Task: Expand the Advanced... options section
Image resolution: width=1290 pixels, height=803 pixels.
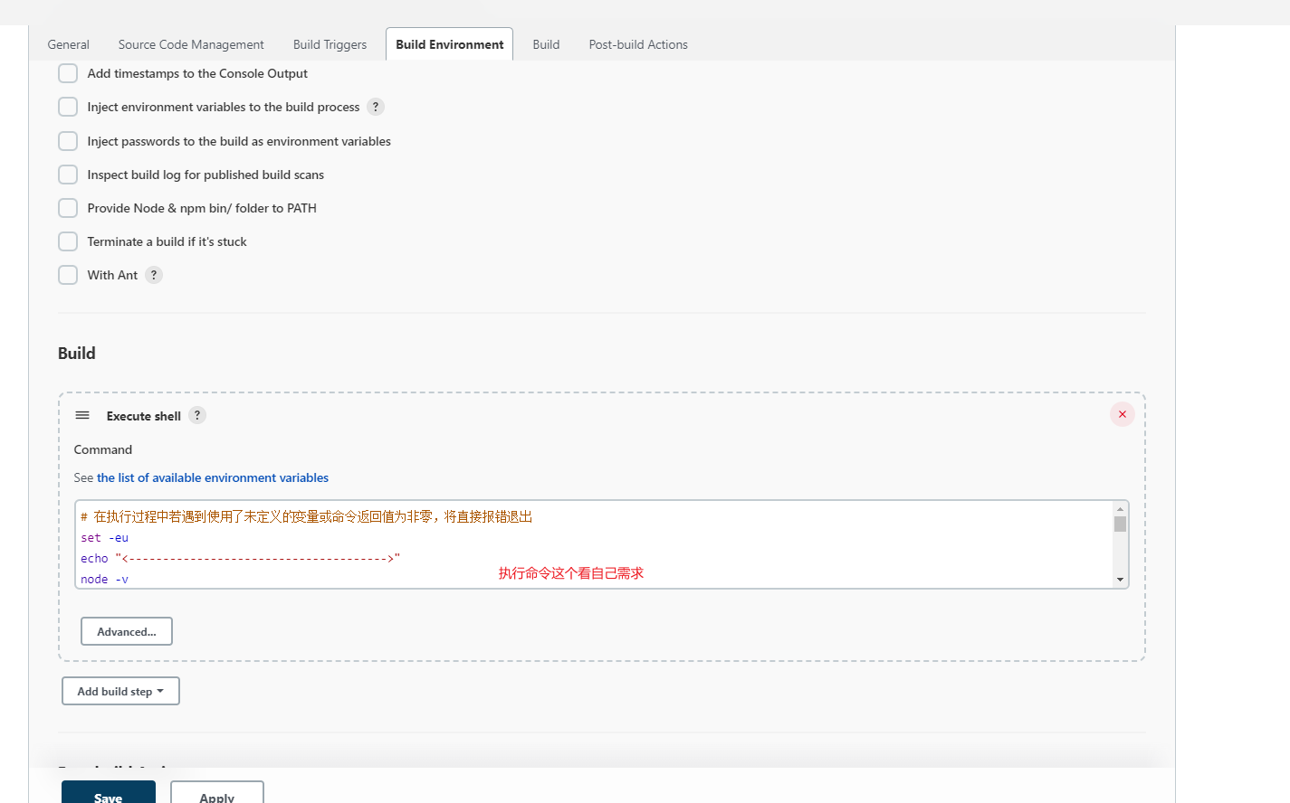Action: click(x=127, y=631)
